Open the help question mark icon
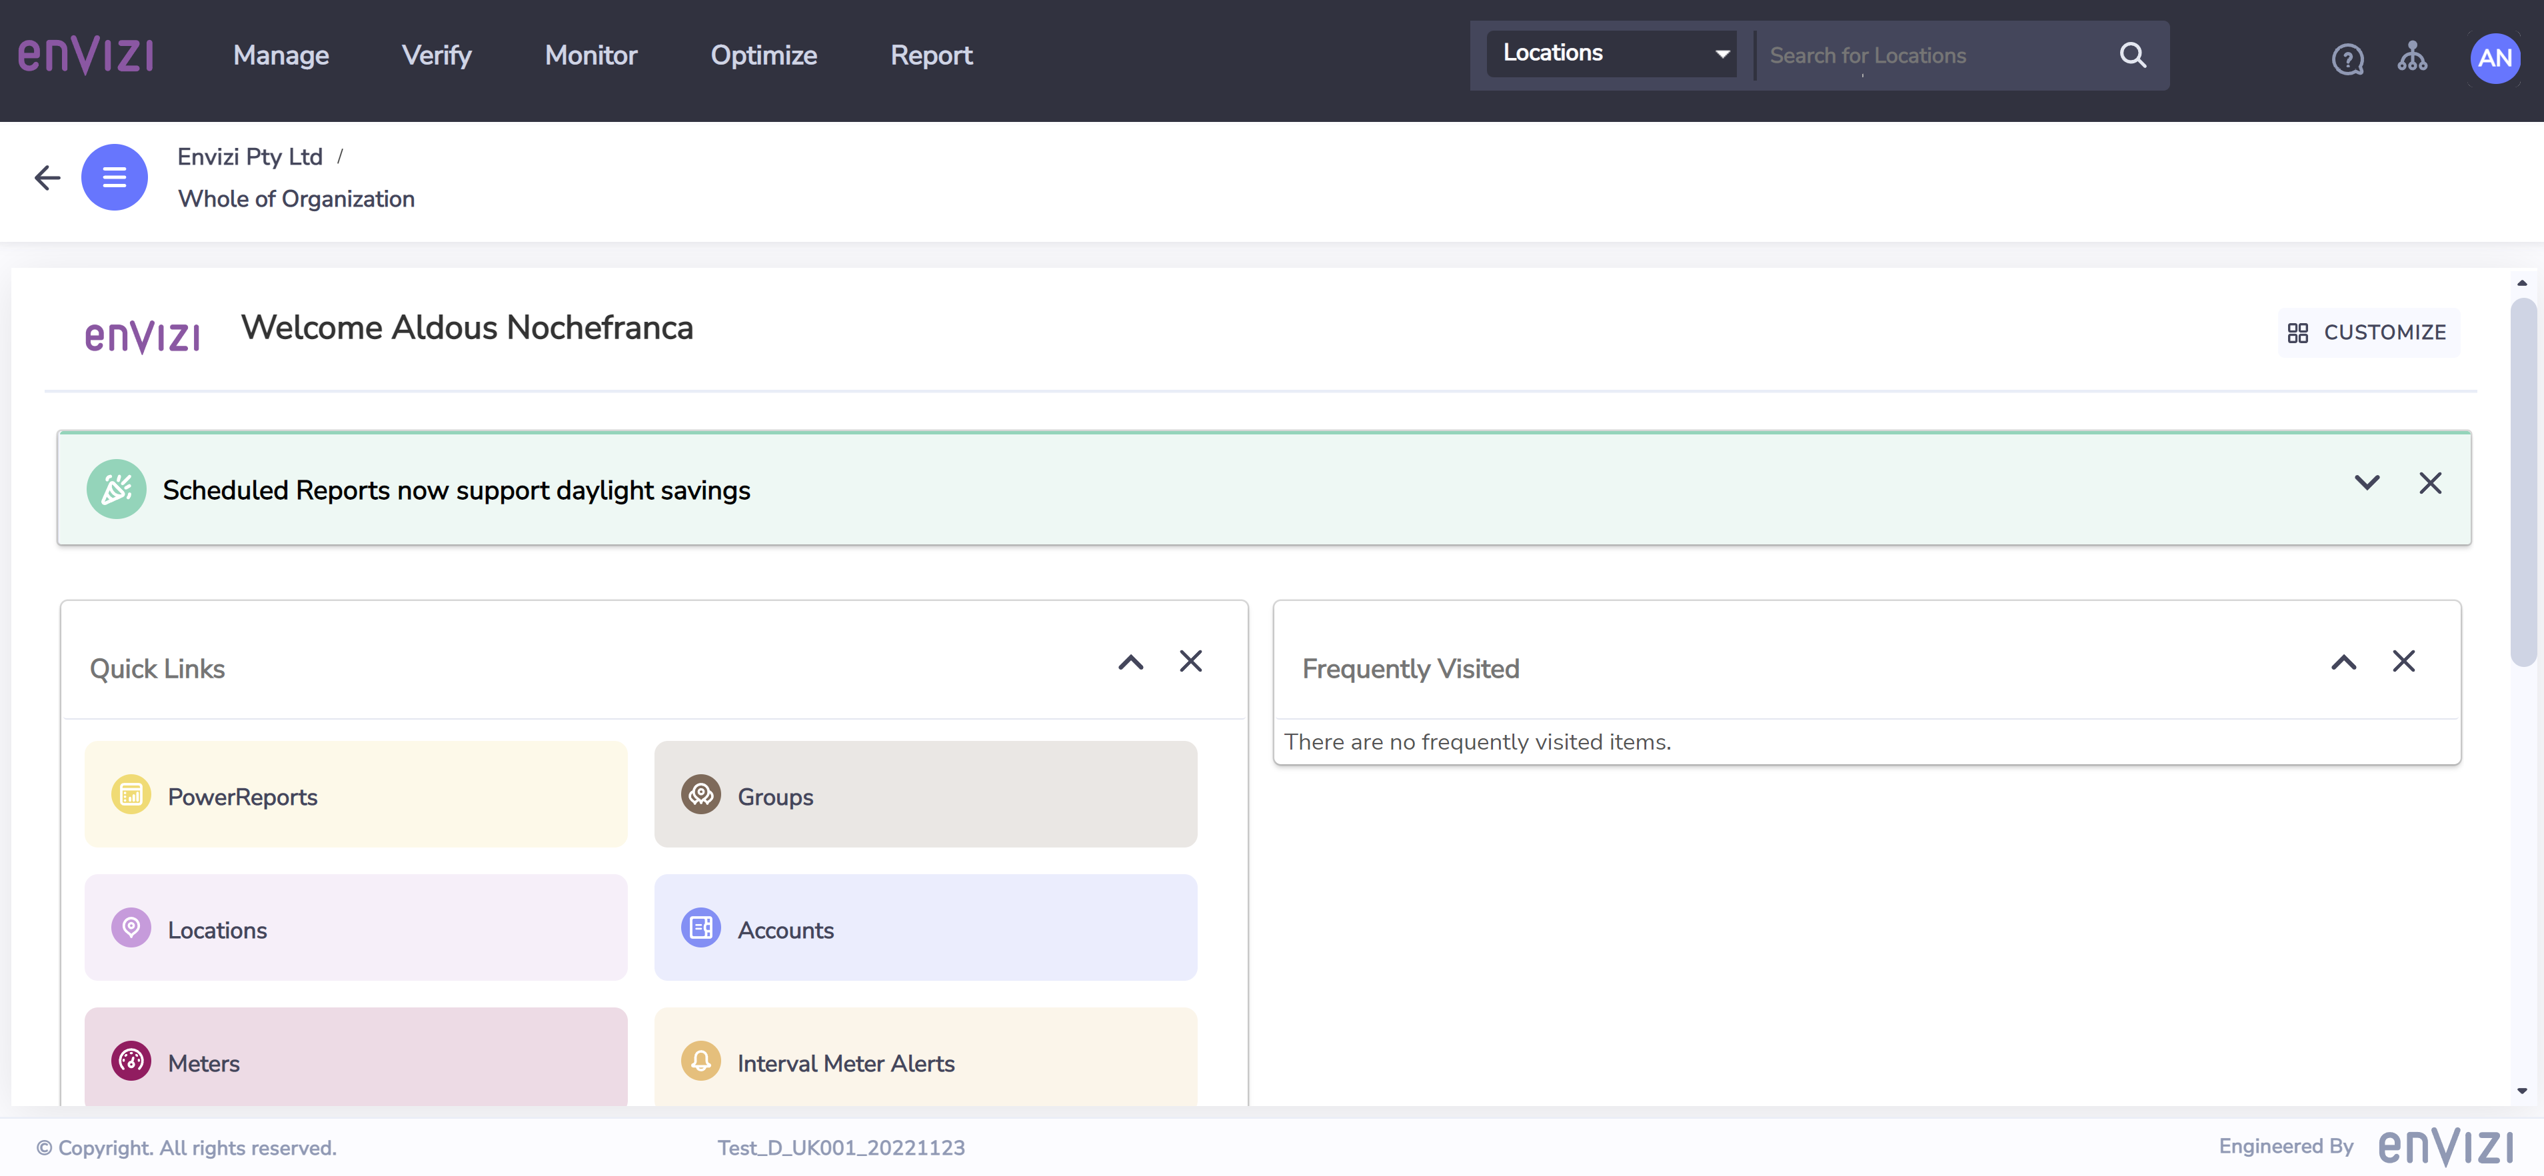The image size is (2544, 1176). click(x=2347, y=59)
